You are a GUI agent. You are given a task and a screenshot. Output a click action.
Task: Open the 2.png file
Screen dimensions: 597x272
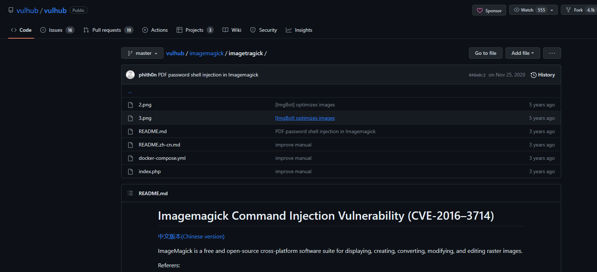145,105
